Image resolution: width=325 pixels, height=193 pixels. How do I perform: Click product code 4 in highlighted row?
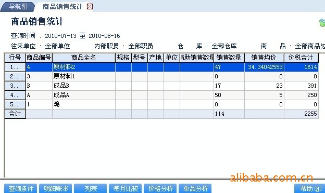click(x=39, y=67)
